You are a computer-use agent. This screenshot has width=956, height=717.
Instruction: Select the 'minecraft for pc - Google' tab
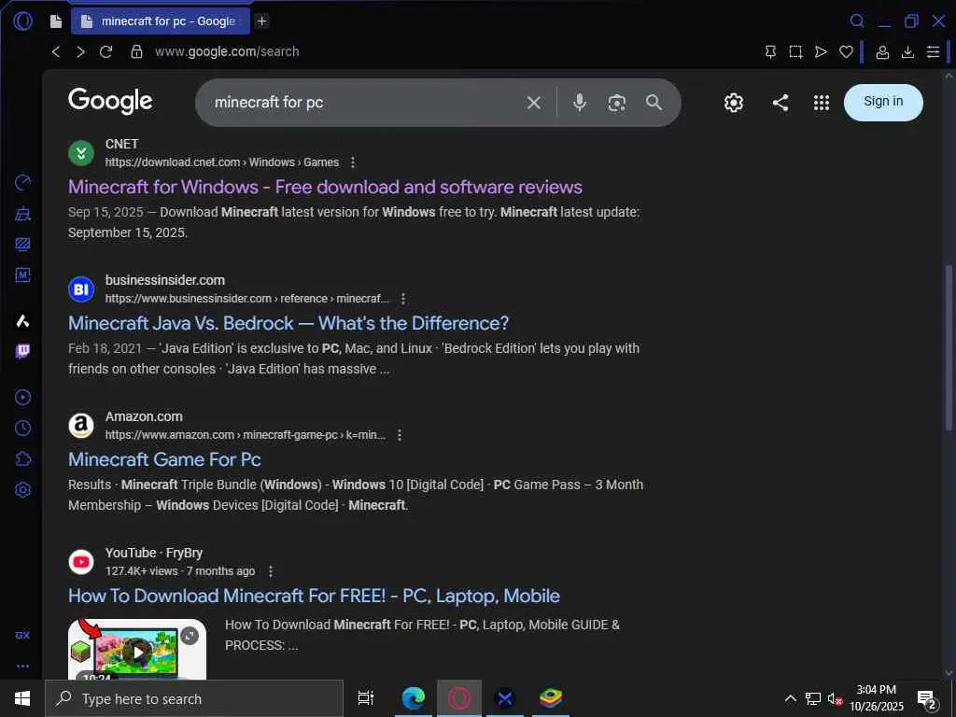tap(161, 21)
